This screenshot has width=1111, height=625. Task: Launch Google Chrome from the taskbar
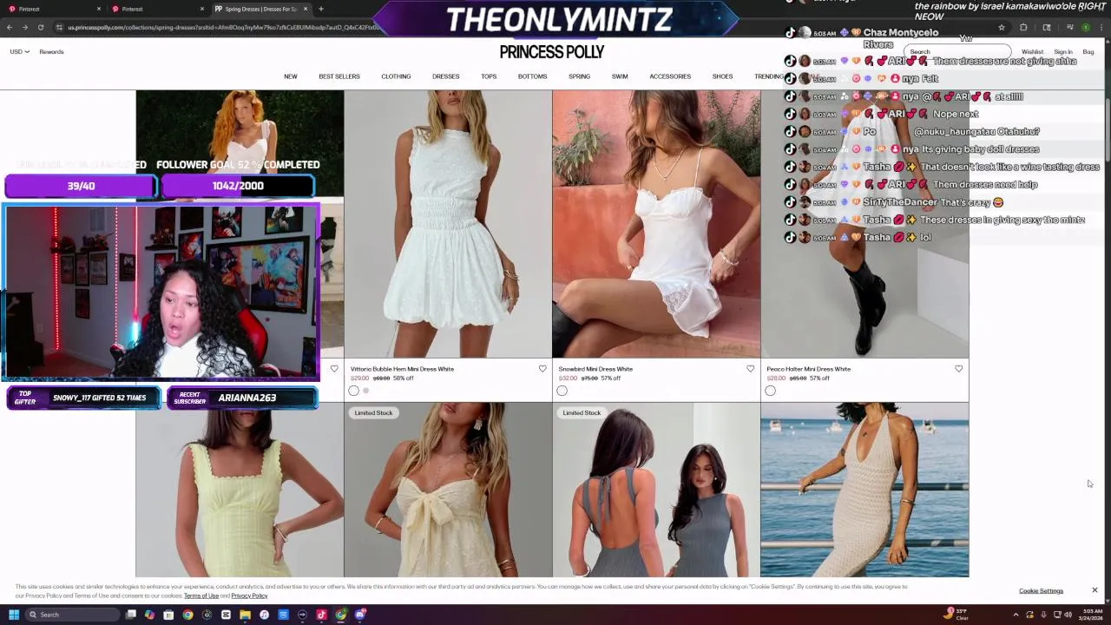pyautogui.click(x=187, y=615)
